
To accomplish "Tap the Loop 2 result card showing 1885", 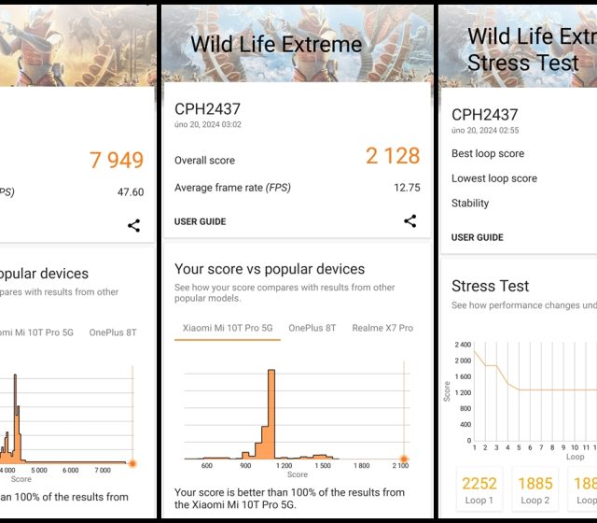I will 535,489.
